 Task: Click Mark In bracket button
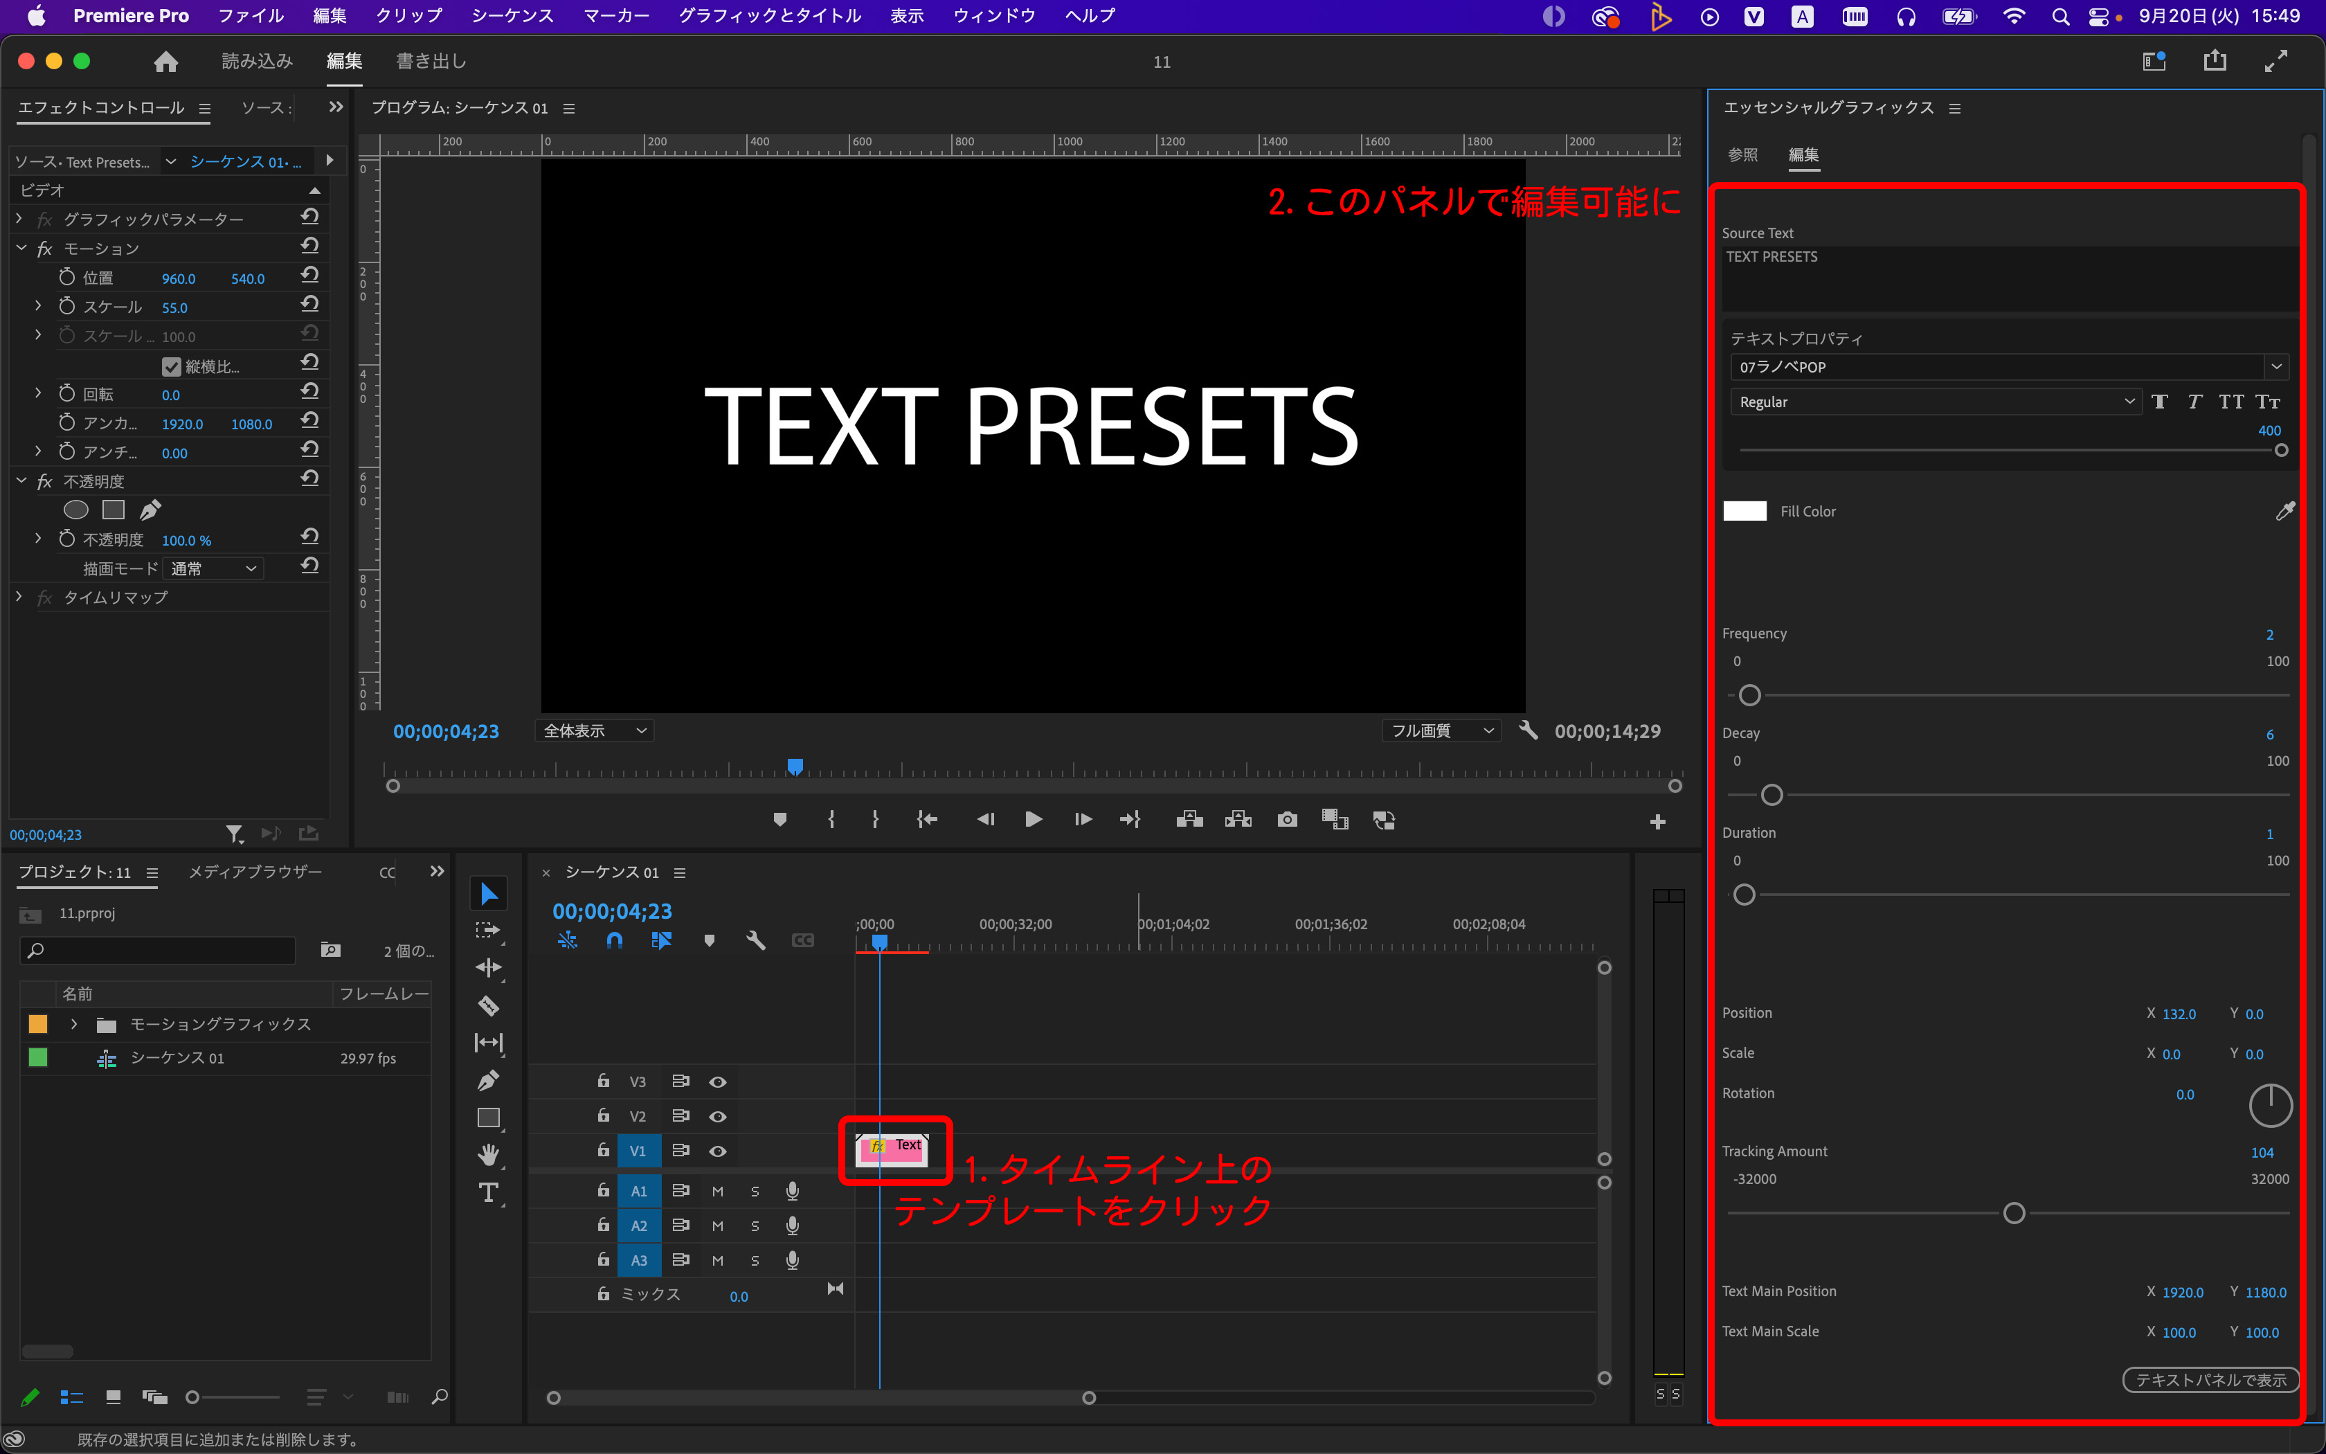click(831, 819)
